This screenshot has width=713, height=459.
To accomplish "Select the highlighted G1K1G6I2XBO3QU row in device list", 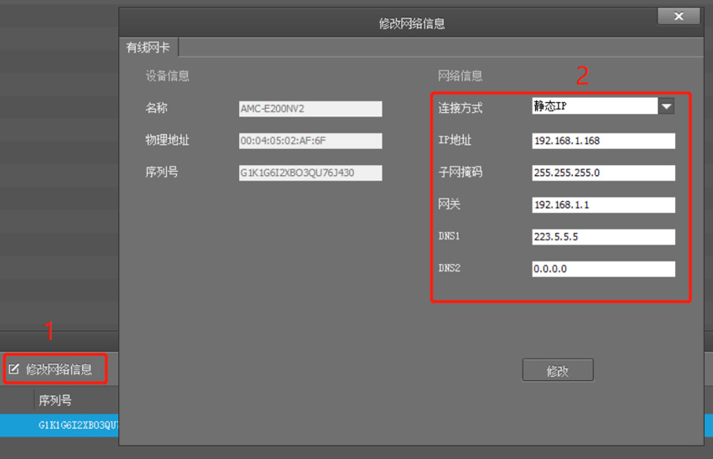I will [59, 425].
